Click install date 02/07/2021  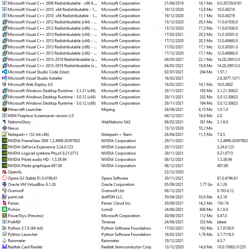pyautogui.click(x=174, y=72)
